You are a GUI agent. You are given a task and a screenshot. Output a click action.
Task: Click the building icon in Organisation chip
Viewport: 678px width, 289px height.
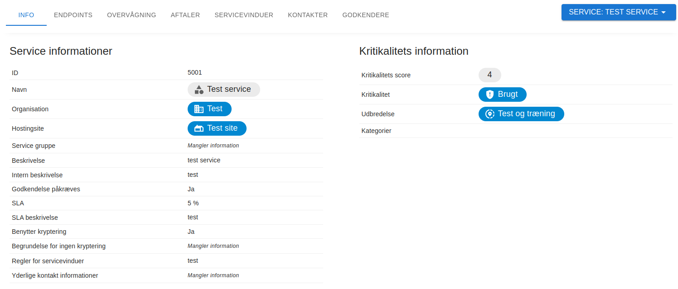[x=199, y=109]
